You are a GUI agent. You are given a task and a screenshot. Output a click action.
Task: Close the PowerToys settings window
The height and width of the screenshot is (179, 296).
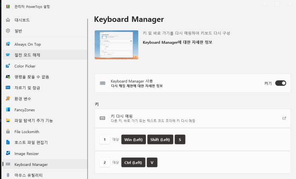tap(290, 4)
